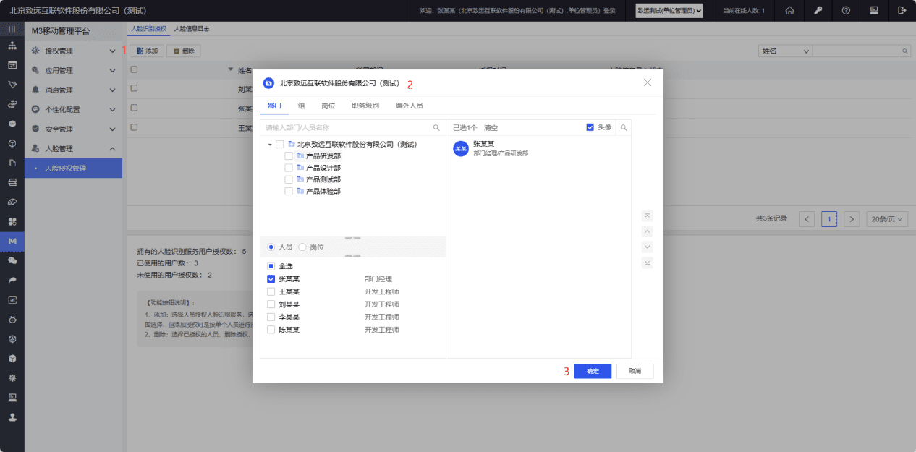Screen dimensions: 916x452
Task: Click the 删除 button
Action: pyautogui.click(x=184, y=51)
